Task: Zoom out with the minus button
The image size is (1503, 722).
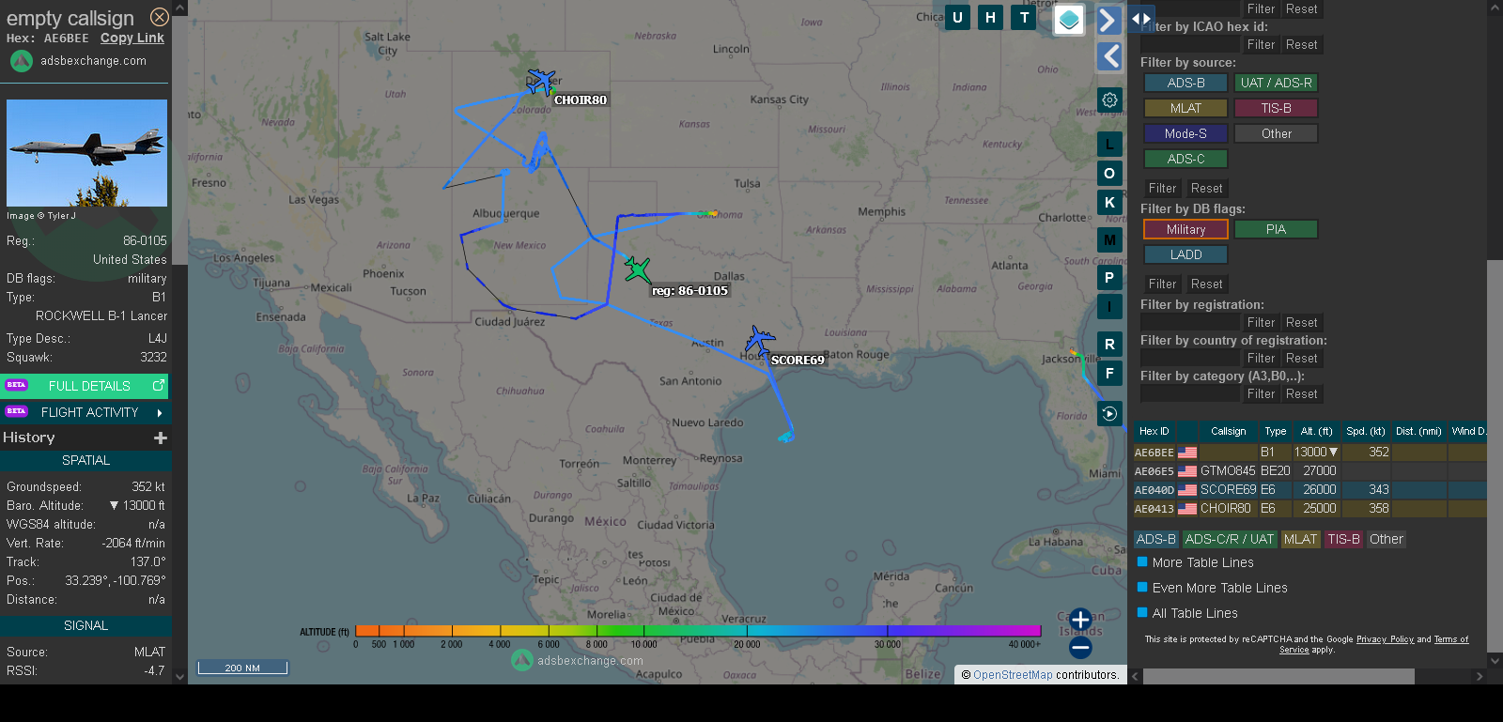Action: click(x=1080, y=647)
